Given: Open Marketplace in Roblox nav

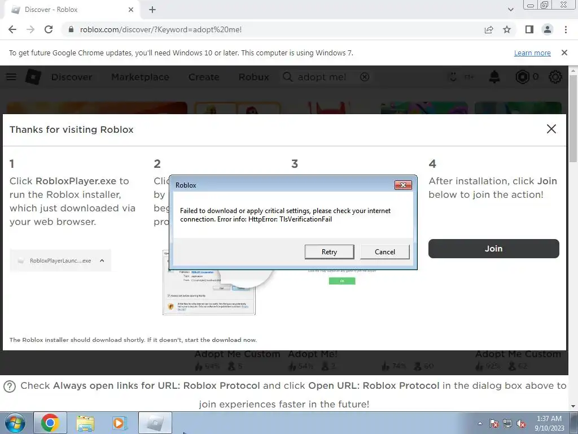Looking at the screenshot, I should click(x=140, y=77).
